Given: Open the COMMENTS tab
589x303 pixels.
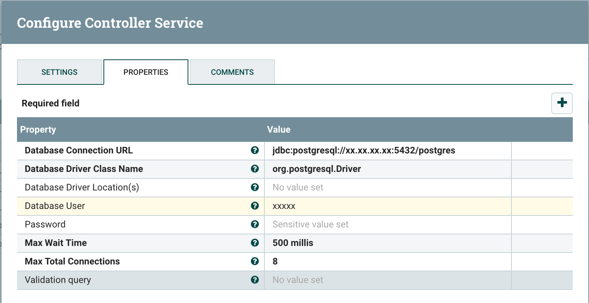Looking at the screenshot, I should click(232, 72).
